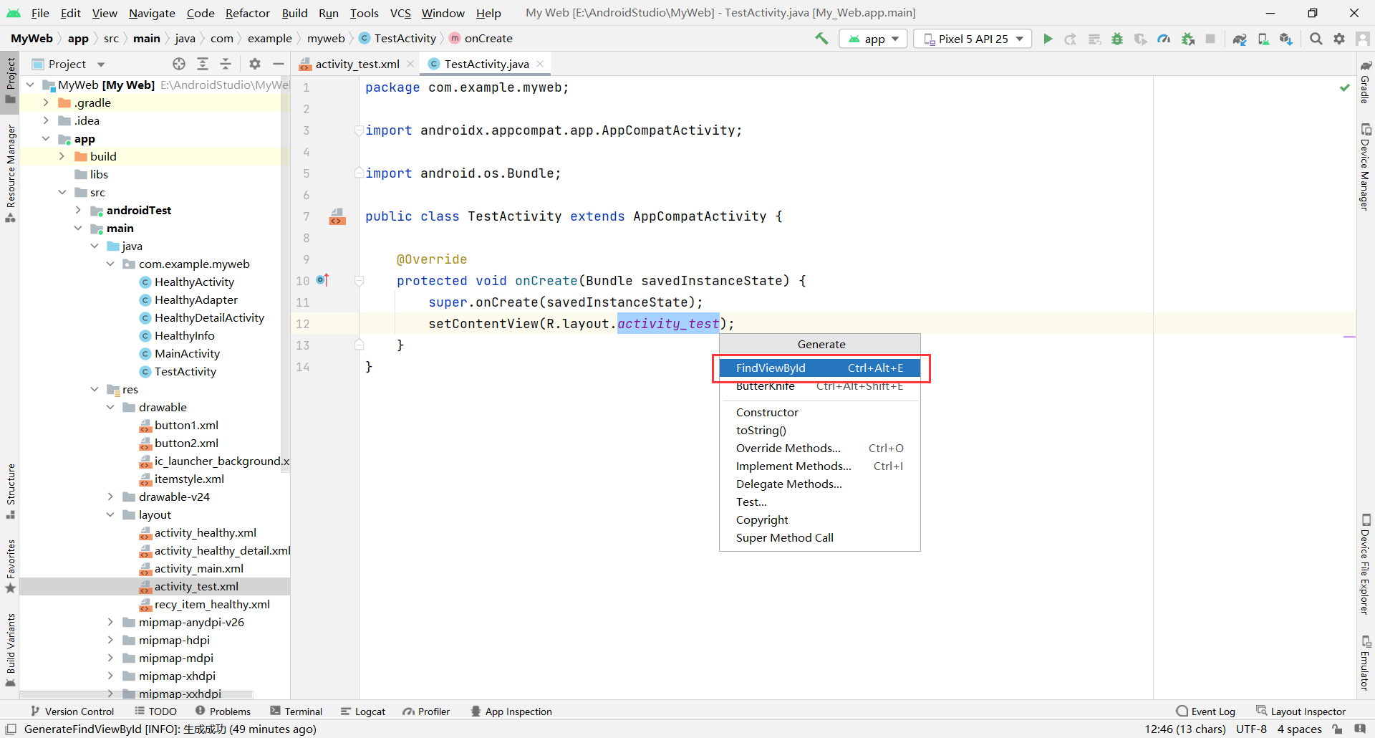
Task: Click the Stop button in the toolbar
Action: (x=1210, y=39)
